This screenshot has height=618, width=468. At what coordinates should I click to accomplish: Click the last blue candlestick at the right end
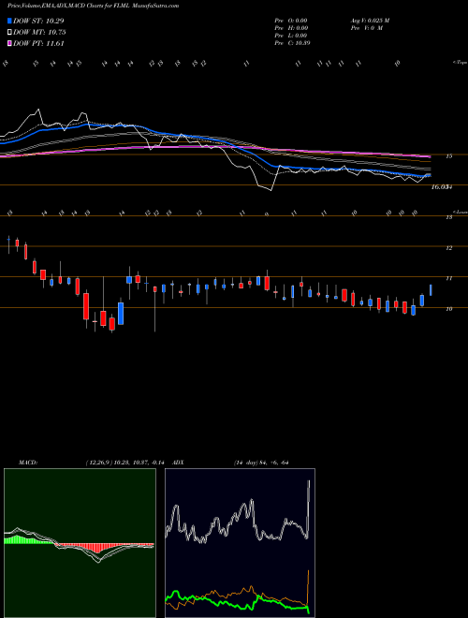(431, 290)
